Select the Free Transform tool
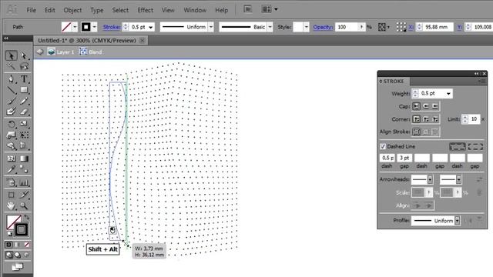The width and height of the screenshot is (493, 277). click(x=24, y=135)
